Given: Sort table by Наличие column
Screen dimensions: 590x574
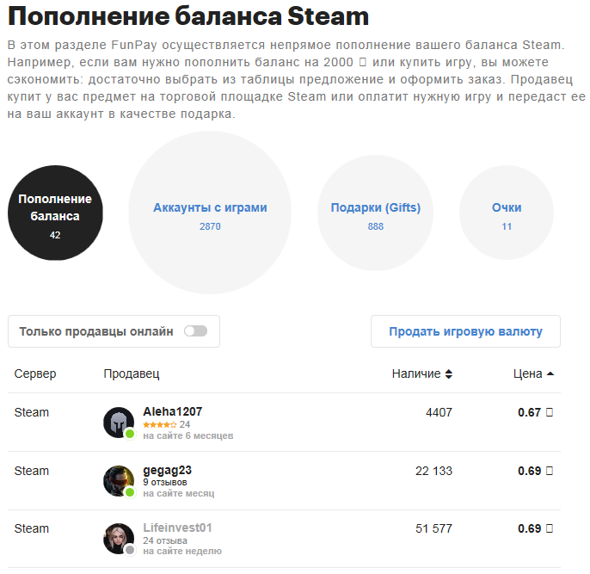Looking at the screenshot, I should pyautogui.click(x=422, y=373).
